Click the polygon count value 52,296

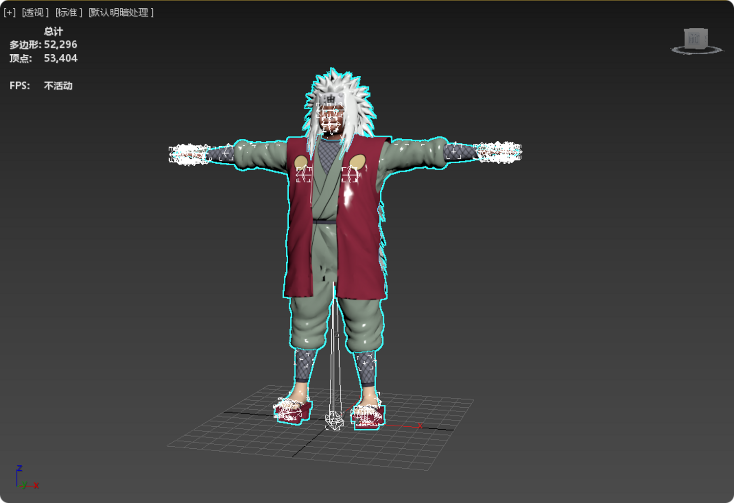[x=61, y=44]
